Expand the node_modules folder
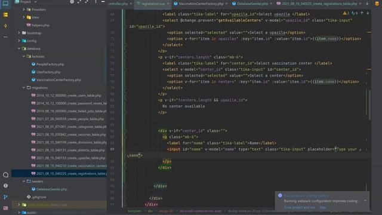This screenshot has width=382, height=215. point(19,205)
